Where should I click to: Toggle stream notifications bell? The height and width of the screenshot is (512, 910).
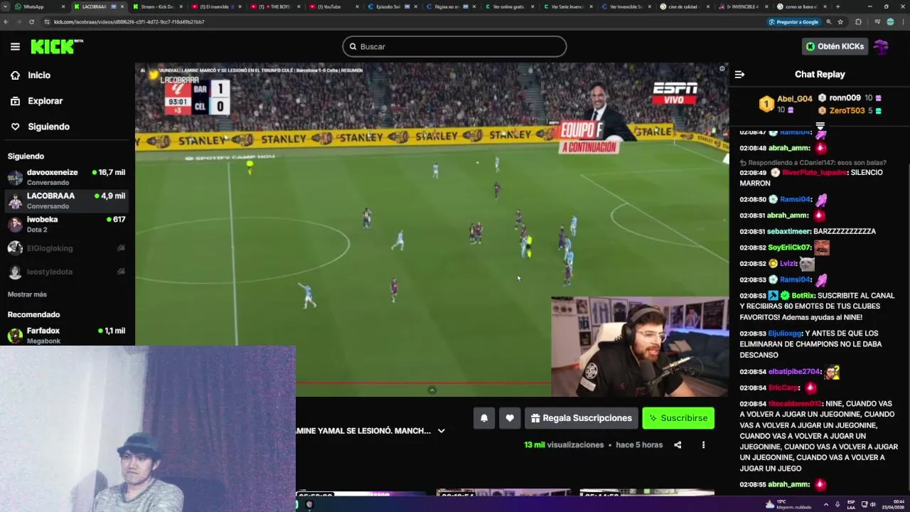[x=484, y=418]
